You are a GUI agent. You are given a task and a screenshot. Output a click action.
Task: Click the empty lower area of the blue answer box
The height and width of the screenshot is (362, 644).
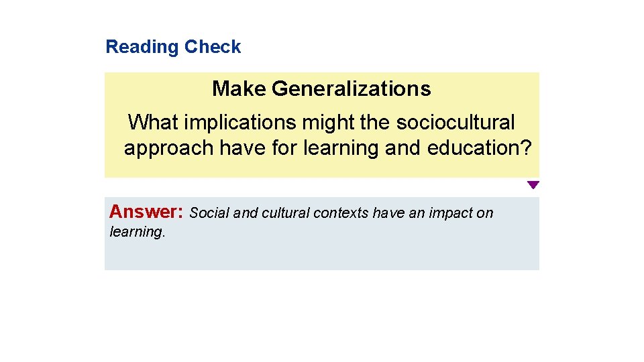click(322, 255)
